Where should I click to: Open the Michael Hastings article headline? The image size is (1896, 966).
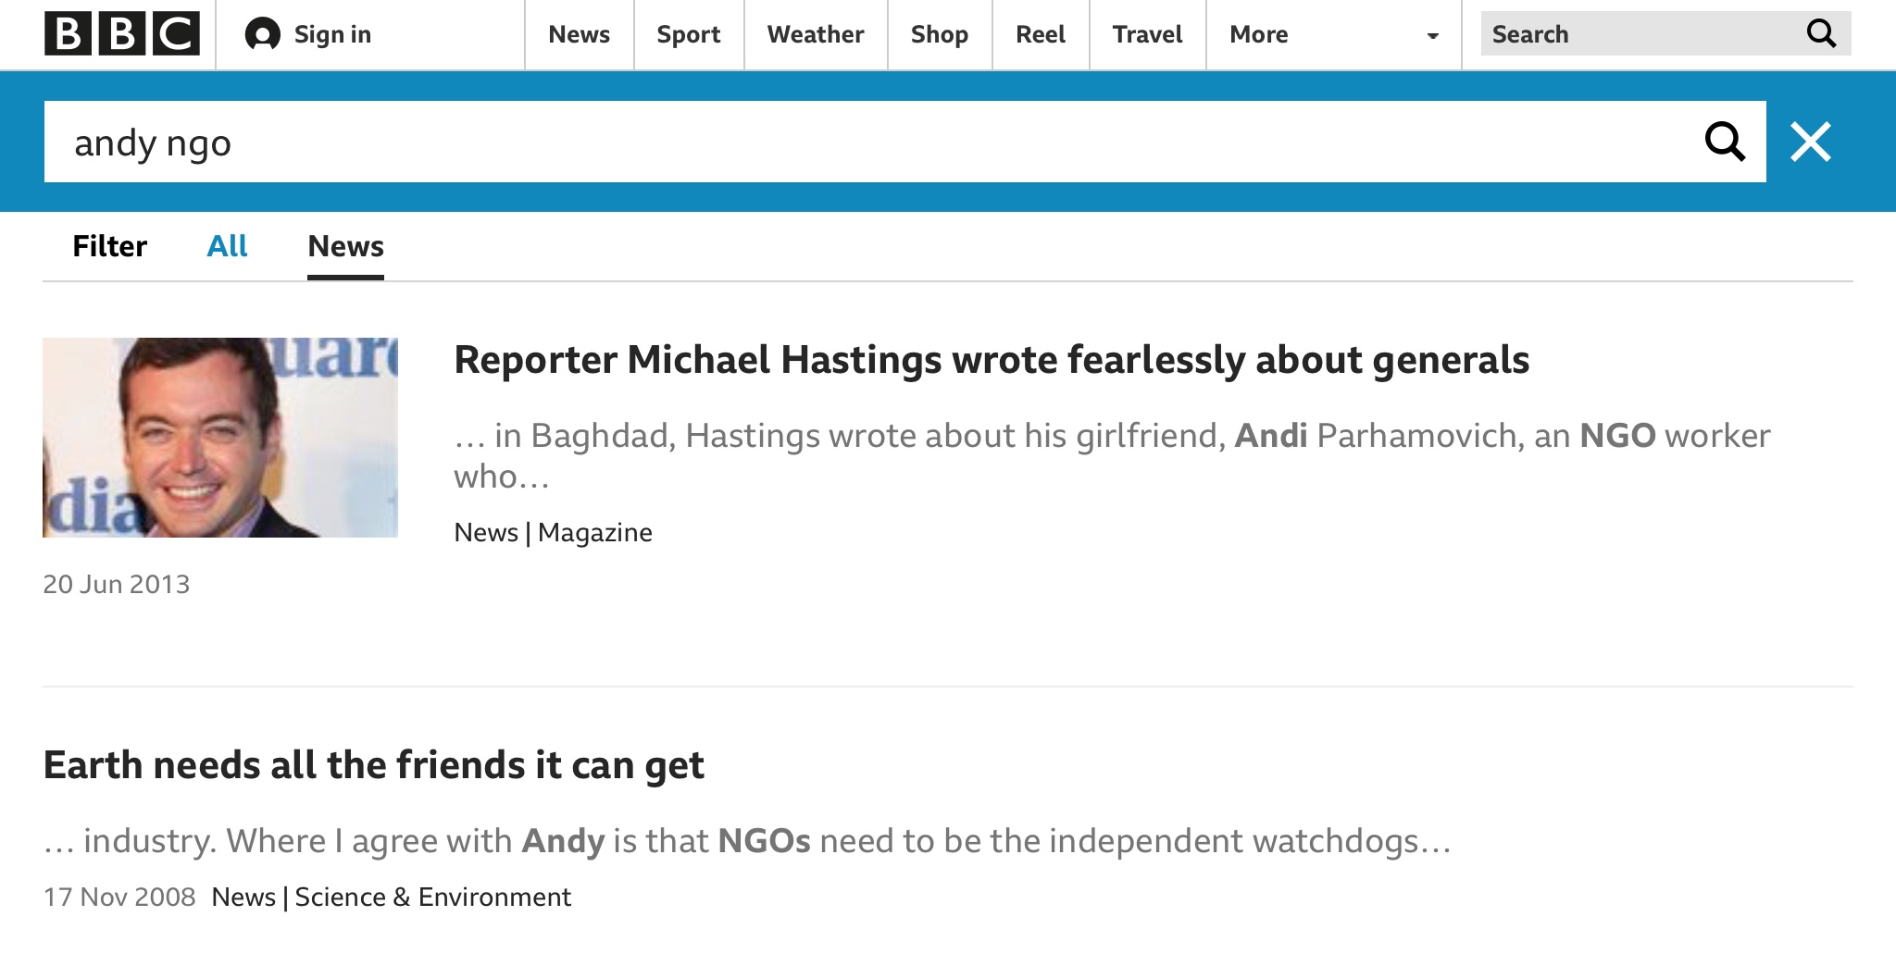(991, 360)
